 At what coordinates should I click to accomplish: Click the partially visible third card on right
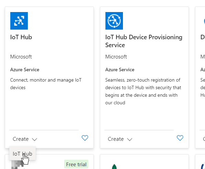pyautogui.click(x=200, y=77)
